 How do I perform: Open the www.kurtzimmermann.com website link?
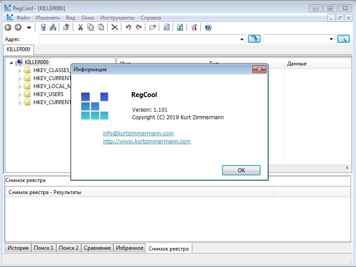point(146,142)
